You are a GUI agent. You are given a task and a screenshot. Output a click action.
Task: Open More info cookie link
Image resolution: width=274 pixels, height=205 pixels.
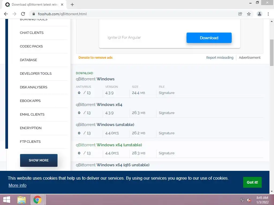pyautogui.click(x=17, y=185)
